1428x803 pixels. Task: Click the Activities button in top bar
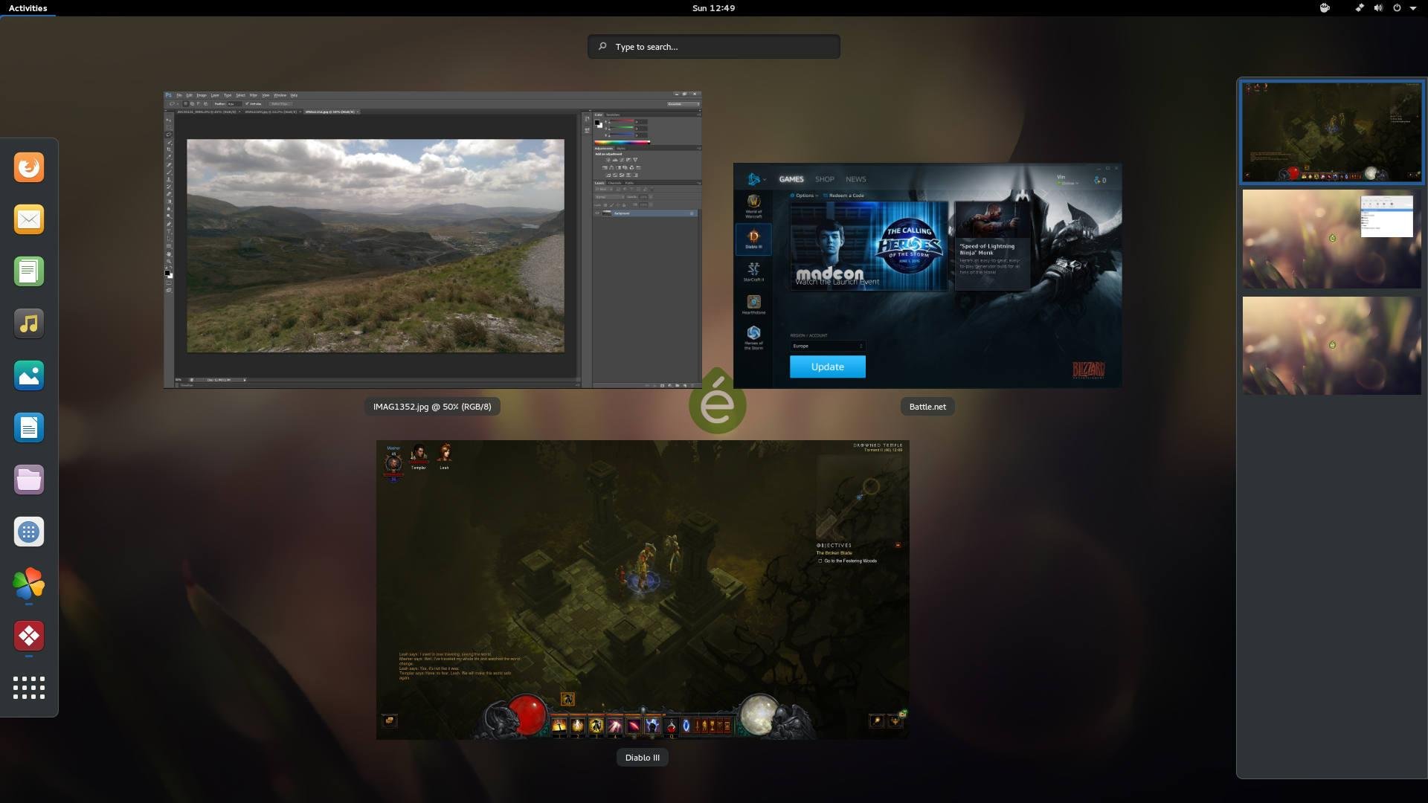[28, 8]
